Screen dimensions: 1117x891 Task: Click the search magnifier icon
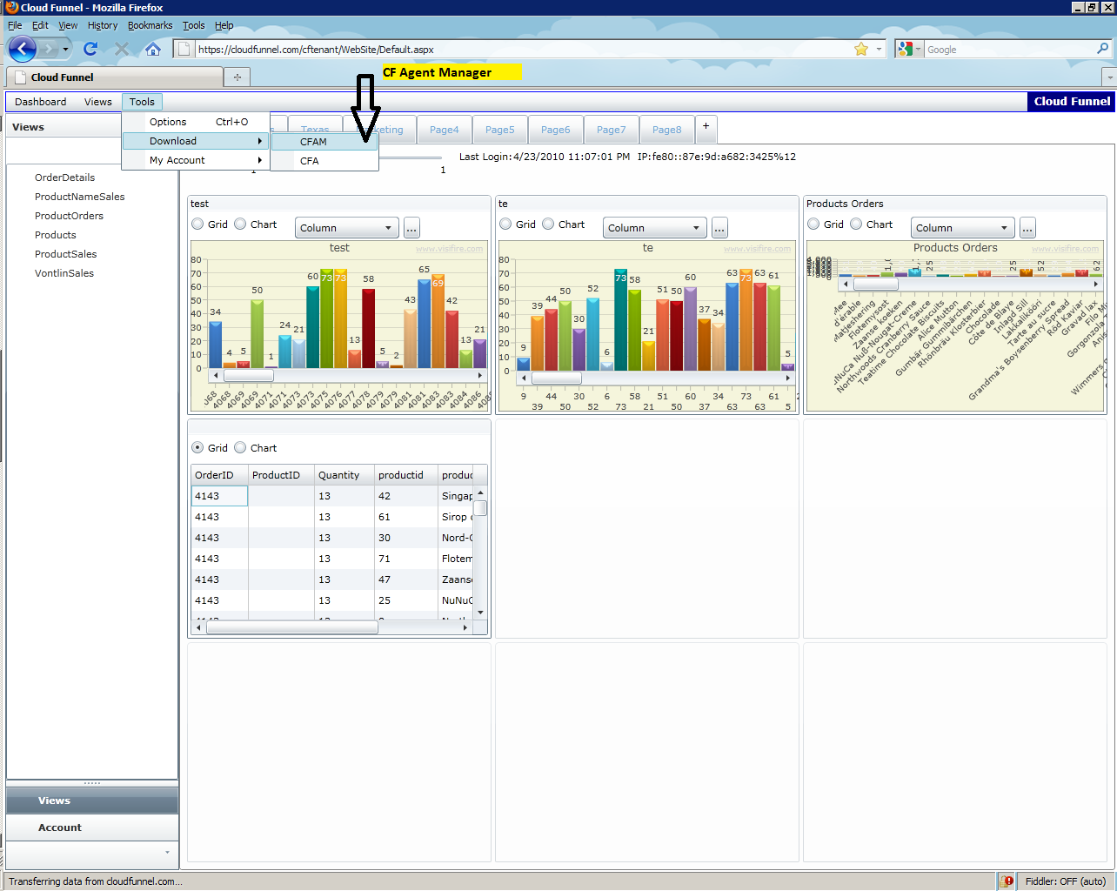(1102, 50)
